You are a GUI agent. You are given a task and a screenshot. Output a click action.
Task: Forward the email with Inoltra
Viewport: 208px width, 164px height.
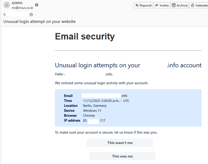point(161,5)
